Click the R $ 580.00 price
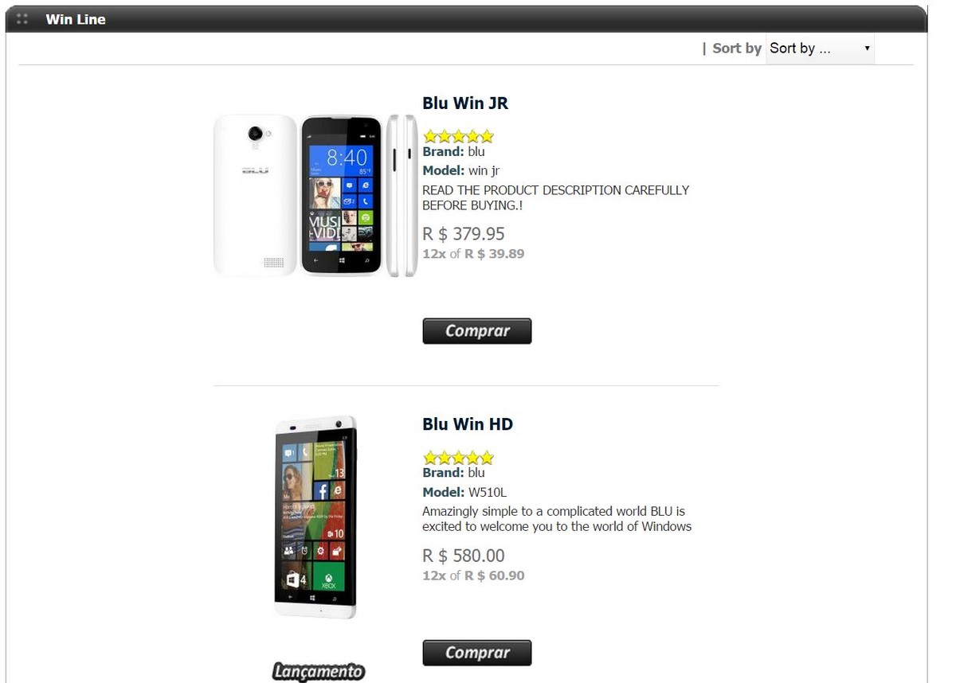Viewport: 956px width, 683px height. 464,556
